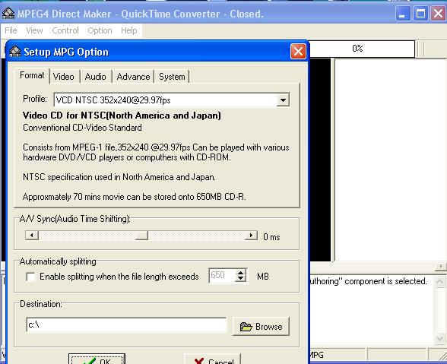This screenshot has height=364, width=447.
Task: Click the log panel scroll up arrow
Action: 439,282
